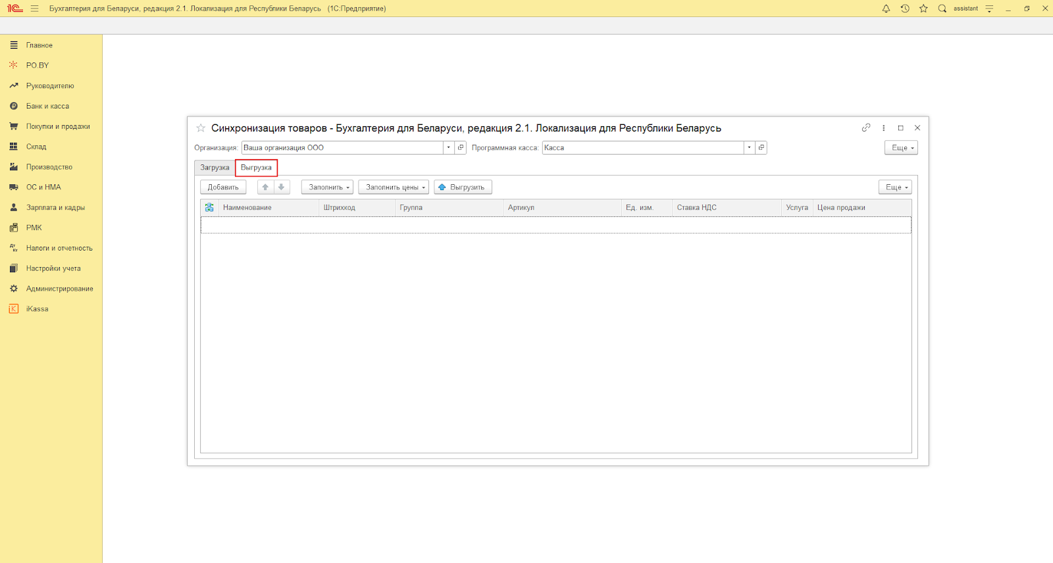Move row down arrow button
Screen dimensions: 1053x563
click(282, 187)
